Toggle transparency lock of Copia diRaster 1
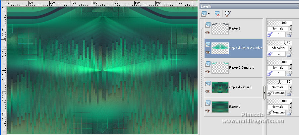The height and width of the screenshot is (135, 299). tap(289, 93)
